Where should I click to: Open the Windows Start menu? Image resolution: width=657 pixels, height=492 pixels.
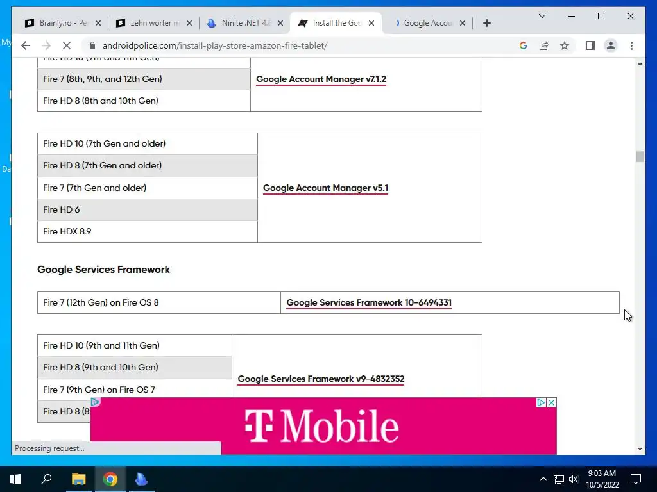[15, 479]
